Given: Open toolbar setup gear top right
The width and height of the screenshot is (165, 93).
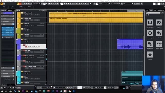Looking at the screenshot, I should [x=163, y=4].
